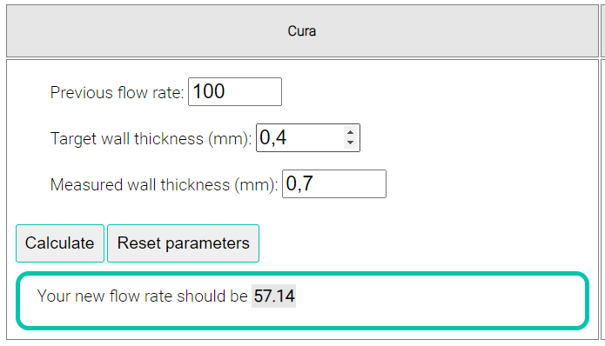This screenshot has width=605, height=346.
Task: Click the 100 value in the flow rate box
Action: 208,91
